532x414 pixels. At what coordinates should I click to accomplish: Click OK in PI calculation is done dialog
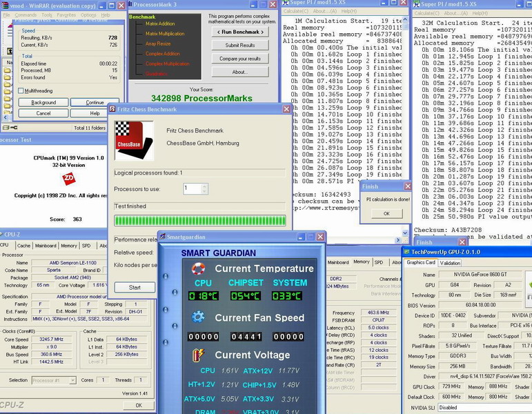(x=387, y=213)
